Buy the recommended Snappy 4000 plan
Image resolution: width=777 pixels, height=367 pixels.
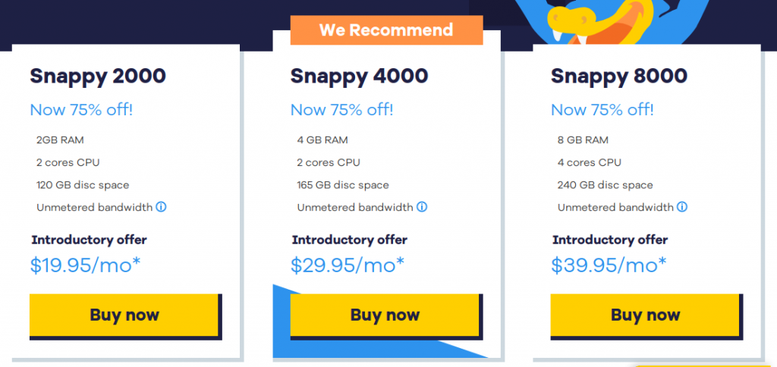385,315
